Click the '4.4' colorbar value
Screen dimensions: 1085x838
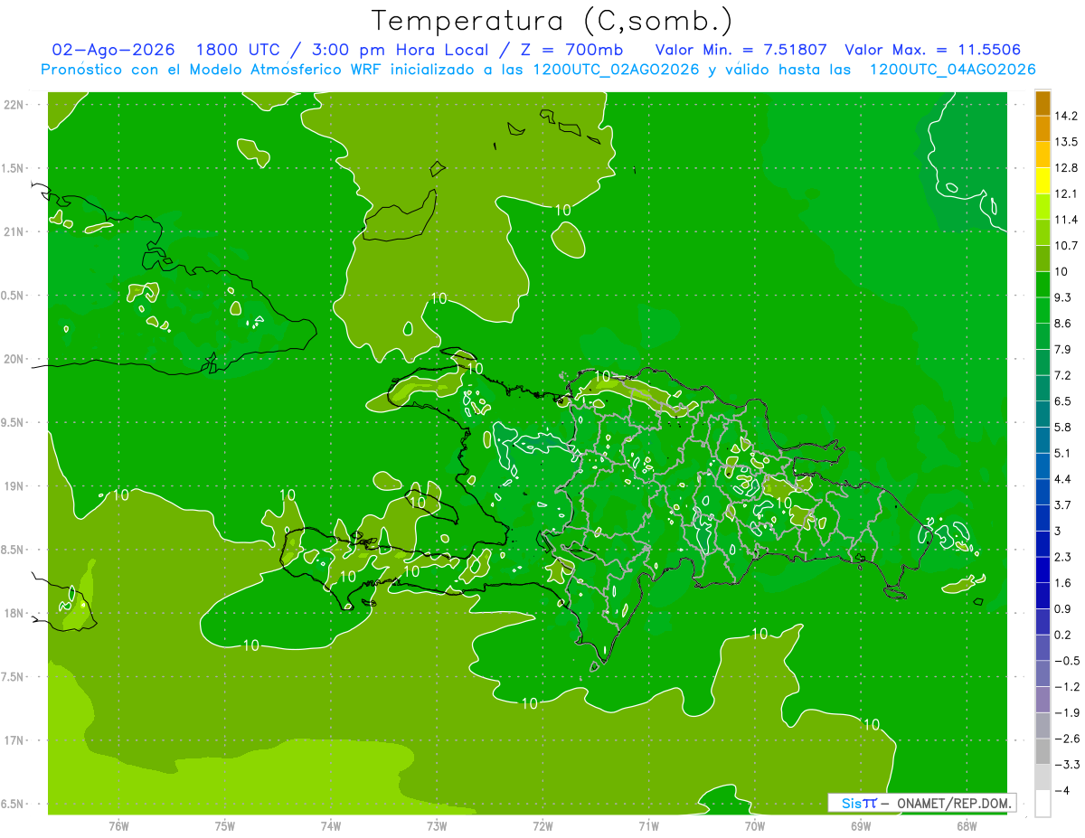click(1063, 479)
